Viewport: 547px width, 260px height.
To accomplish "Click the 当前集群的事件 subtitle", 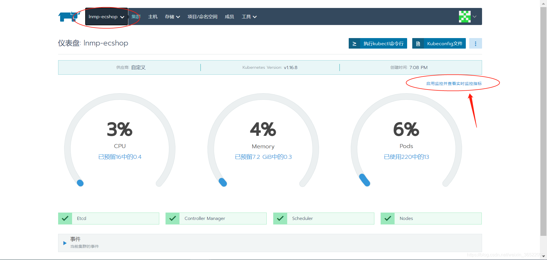I will click(85, 246).
